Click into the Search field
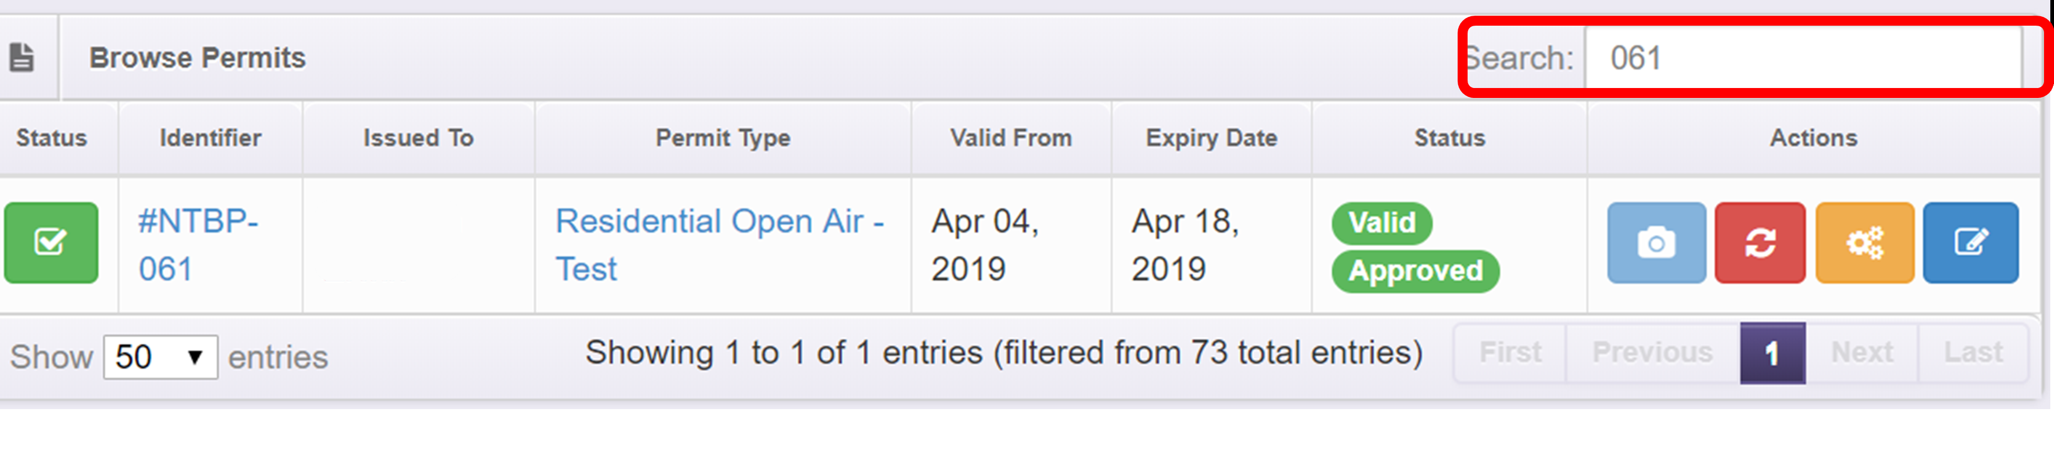 [1802, 58]
